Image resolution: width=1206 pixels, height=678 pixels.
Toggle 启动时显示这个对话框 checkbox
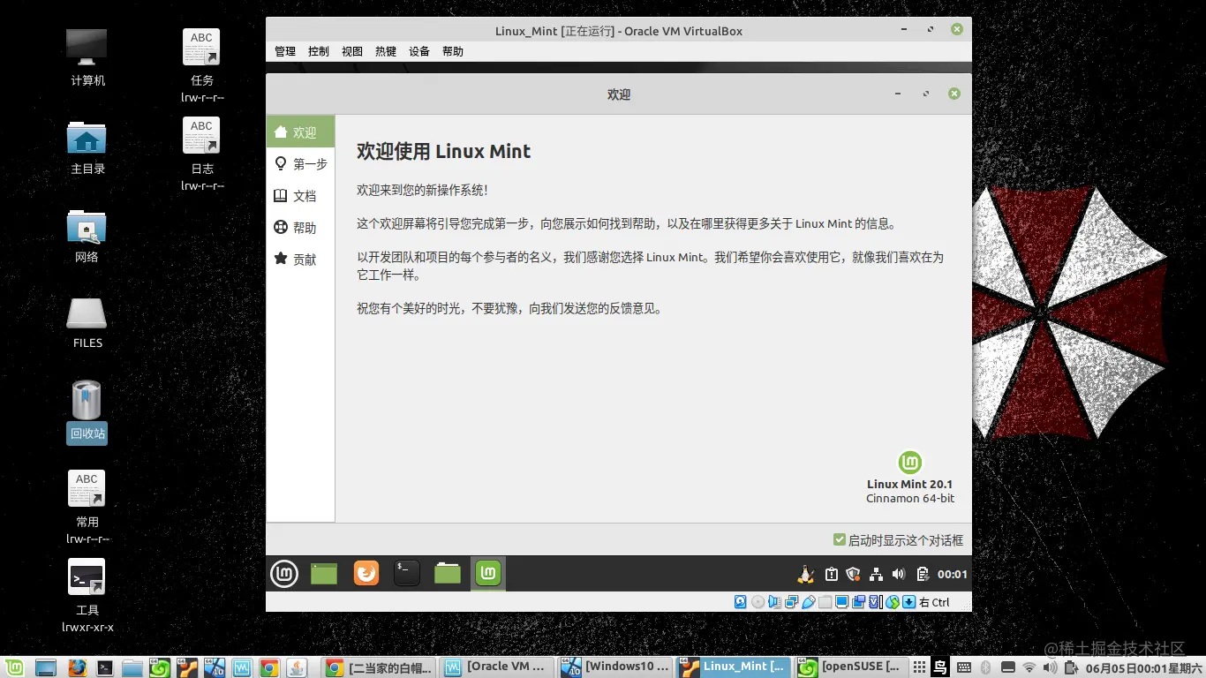840,539
